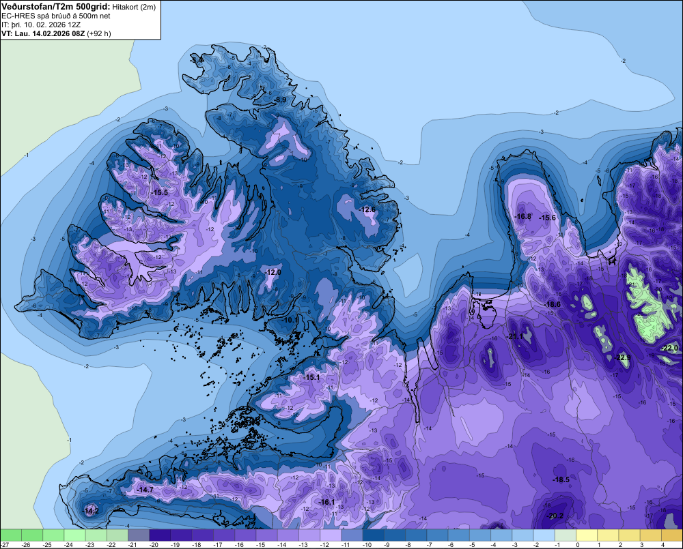
Task: Click the -22.9 temperature value on map
Action: click(x=622, y=357)
